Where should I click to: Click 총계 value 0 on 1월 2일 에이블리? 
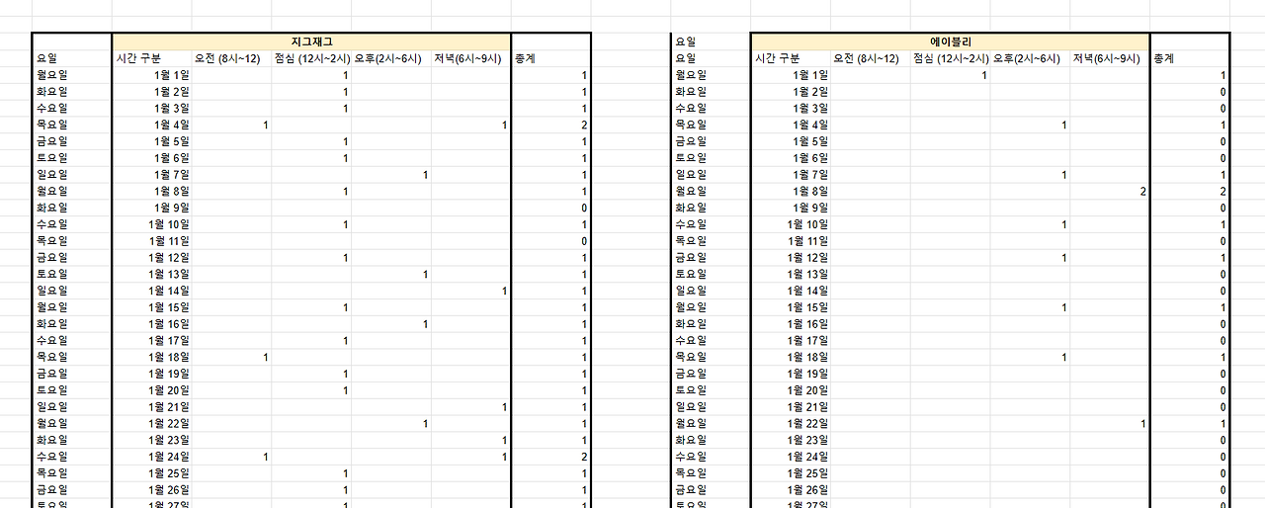[x=1223, y=92]
